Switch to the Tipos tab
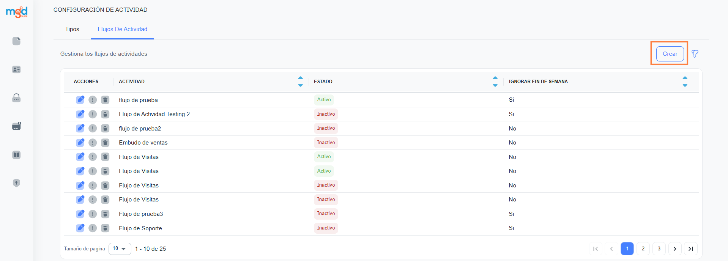 click(72, 29)
